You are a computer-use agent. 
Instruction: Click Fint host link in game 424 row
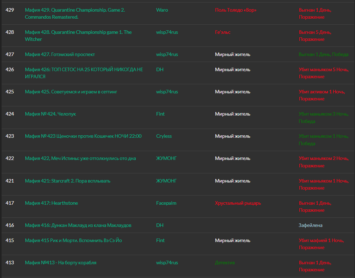(160, 114)
